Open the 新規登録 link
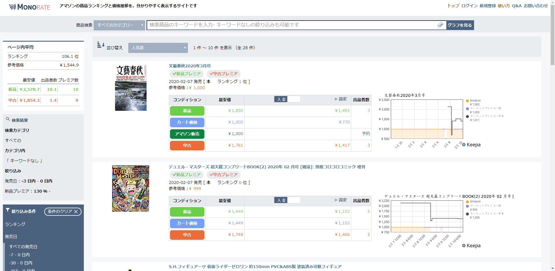555x271 pixels. (488, 6)
